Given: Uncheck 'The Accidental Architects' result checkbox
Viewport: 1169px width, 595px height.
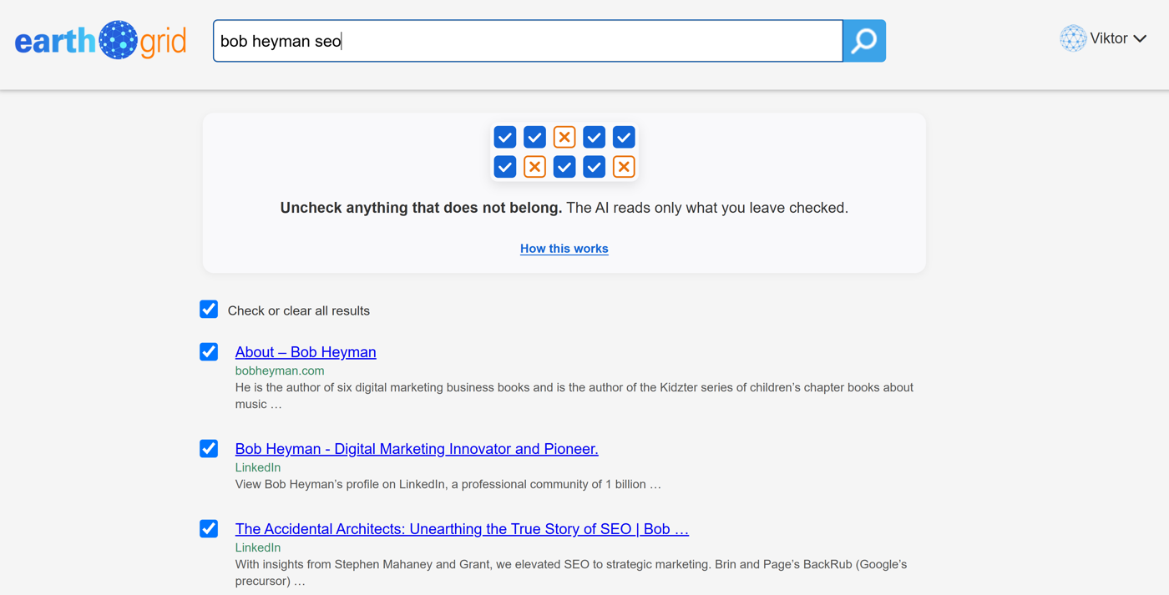Looking at the screenshot, I should (x=209, y=529).
